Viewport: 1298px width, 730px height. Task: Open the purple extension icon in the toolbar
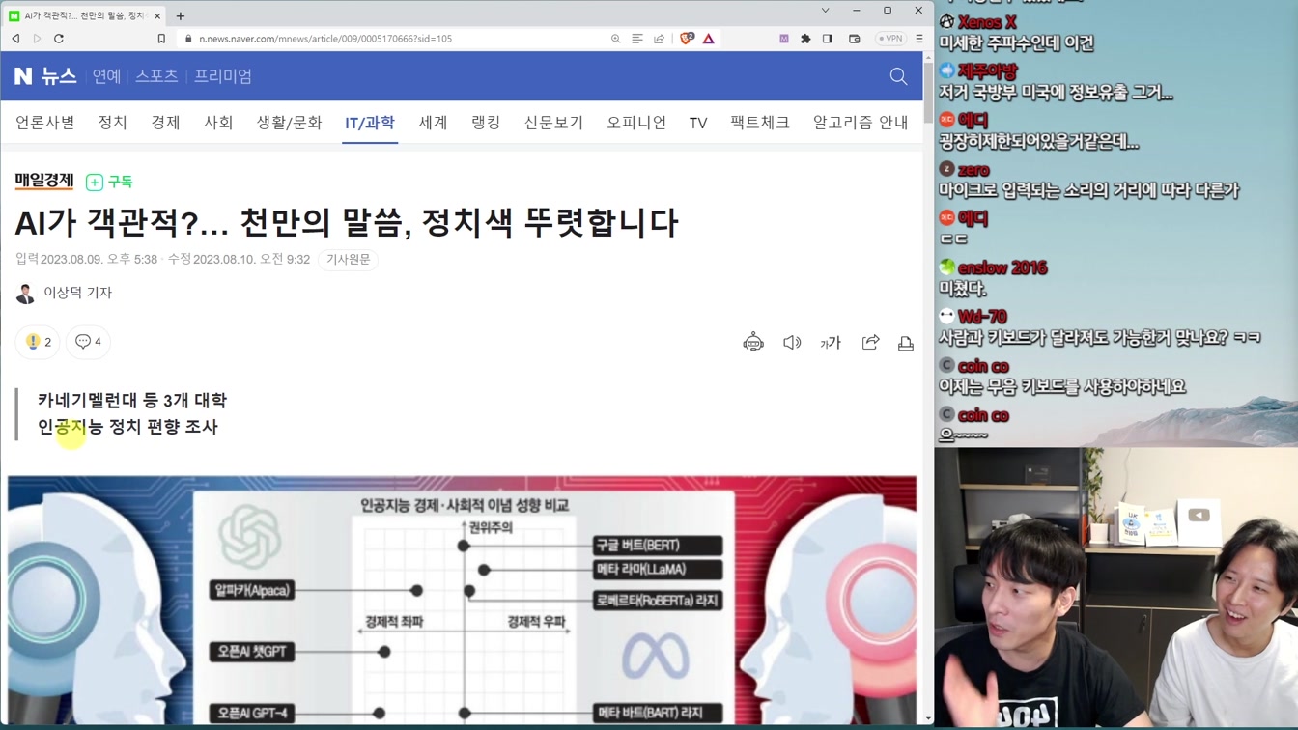[x=784, y=39]
